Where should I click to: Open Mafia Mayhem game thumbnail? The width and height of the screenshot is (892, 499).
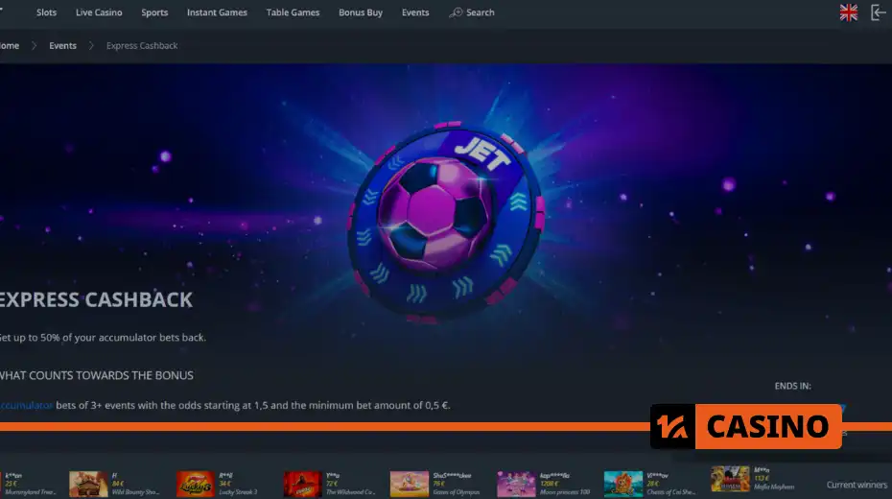[730, 479]
